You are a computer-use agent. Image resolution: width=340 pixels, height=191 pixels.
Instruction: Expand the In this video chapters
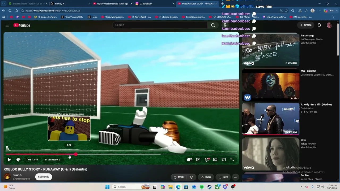53,160
